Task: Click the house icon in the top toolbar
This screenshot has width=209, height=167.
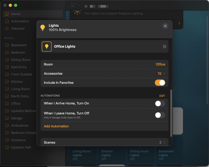Action: point(73,5)
